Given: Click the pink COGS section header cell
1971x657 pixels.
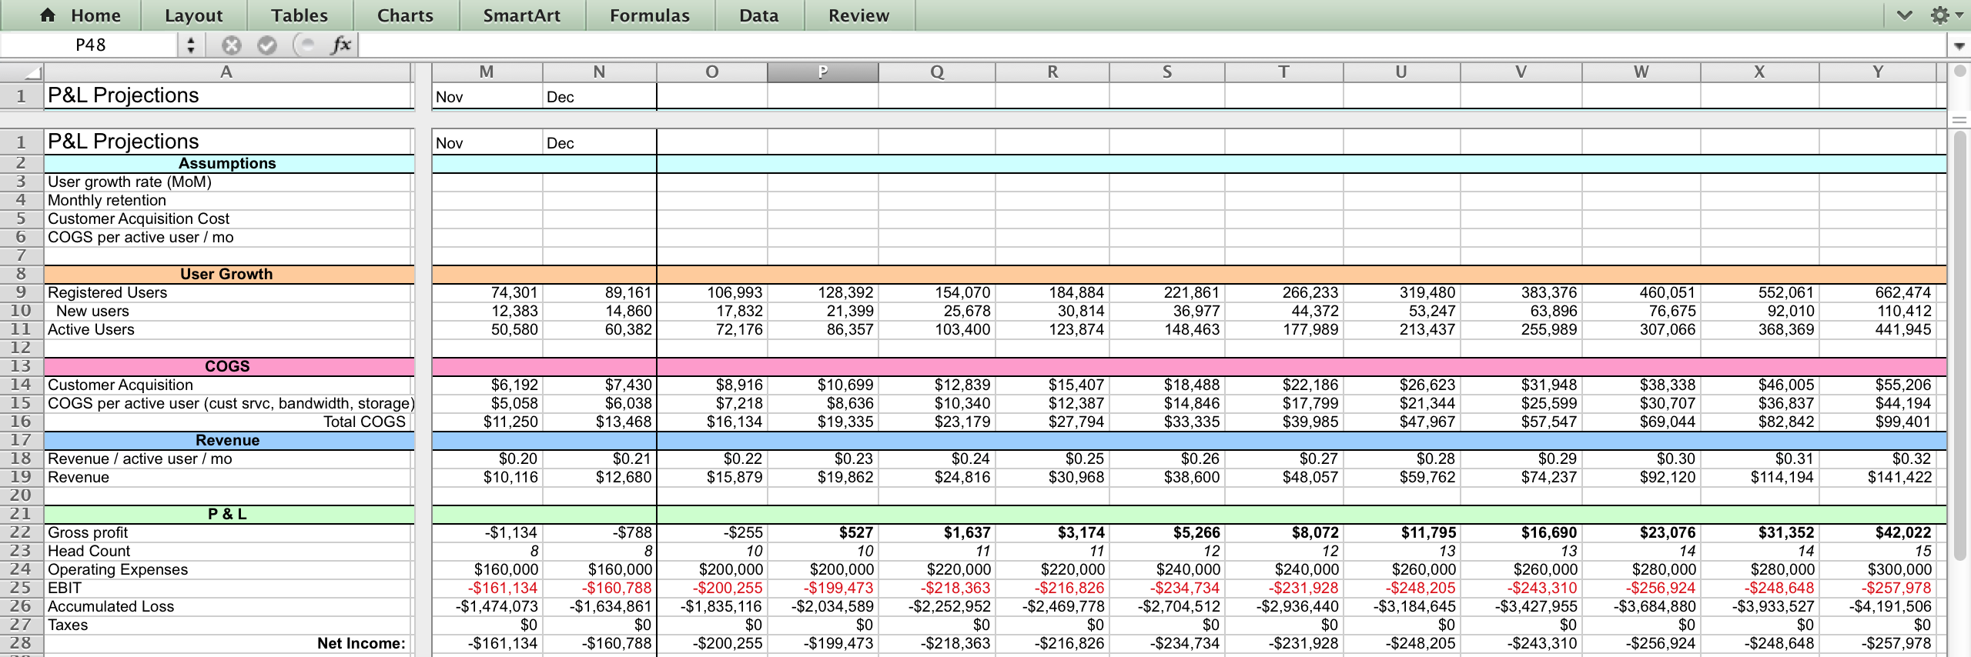Looking at the screenshot, I should point(228,366).
